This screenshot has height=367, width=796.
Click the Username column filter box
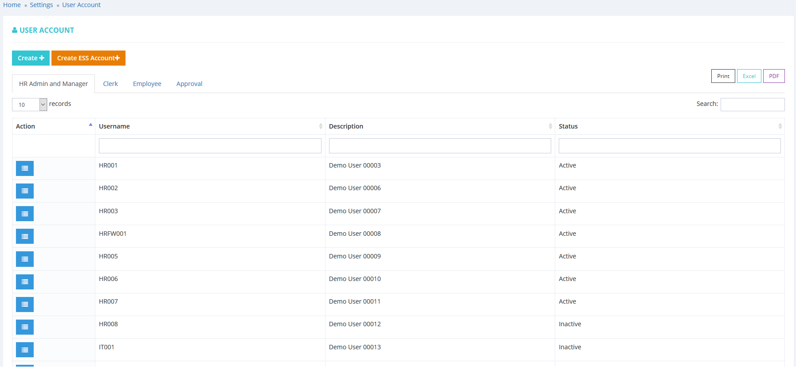point(210,146)
